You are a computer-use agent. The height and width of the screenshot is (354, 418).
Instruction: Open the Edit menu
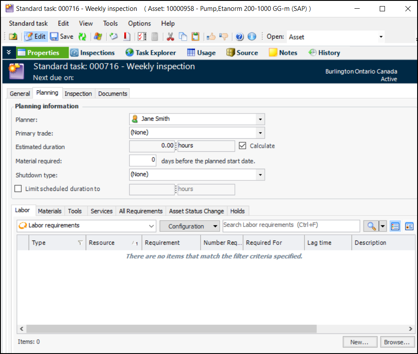coord(64,23)
